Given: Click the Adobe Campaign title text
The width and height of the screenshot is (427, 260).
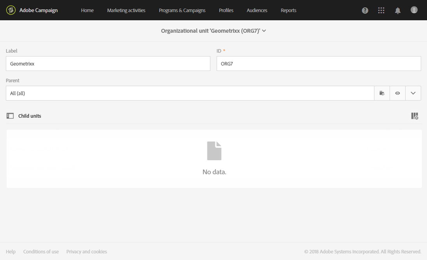Looking at the screenshot, I should [x=39, y=11].
